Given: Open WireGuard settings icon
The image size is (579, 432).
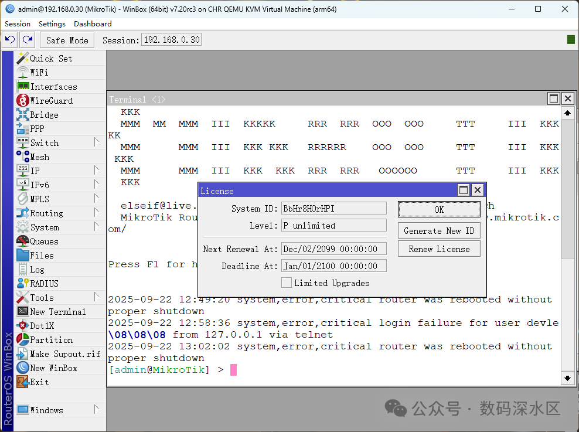Looking at the screenshot, I should point(22,100).
